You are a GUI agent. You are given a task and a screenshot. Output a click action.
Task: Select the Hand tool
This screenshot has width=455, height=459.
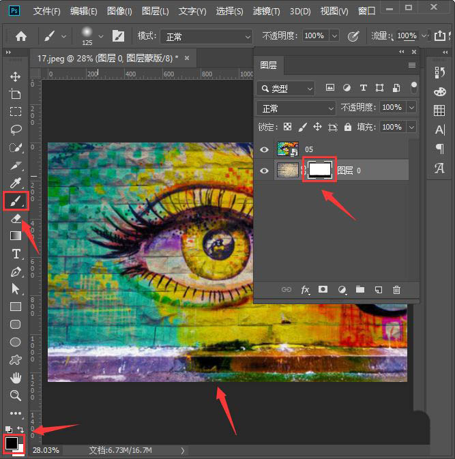[x=16, y=378]
